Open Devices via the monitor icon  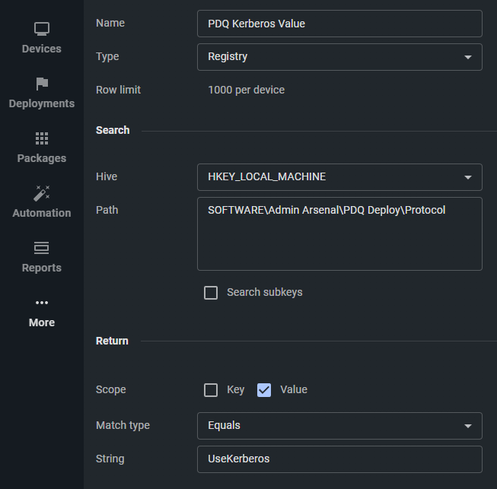[42, 30]
